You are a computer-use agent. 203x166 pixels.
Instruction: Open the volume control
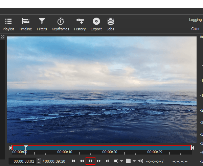(x=141, y=161)
